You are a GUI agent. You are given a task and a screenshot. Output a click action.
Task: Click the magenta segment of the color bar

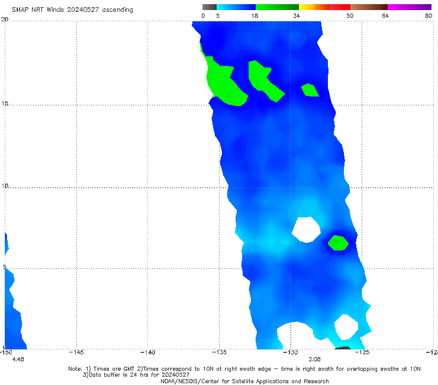point(410,7)
